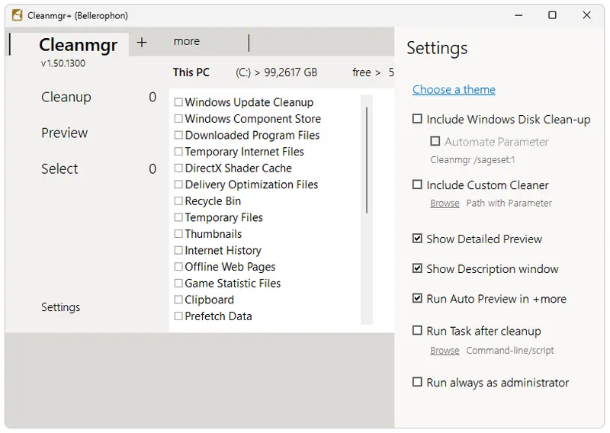Click the (C:) > 99,2617 GB value

point(276,72)
